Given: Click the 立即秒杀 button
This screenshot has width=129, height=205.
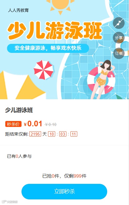Looking at the screenshot, I should point(64,192).
